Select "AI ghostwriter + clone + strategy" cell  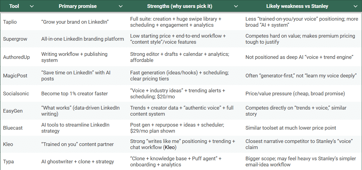[78, 161]
